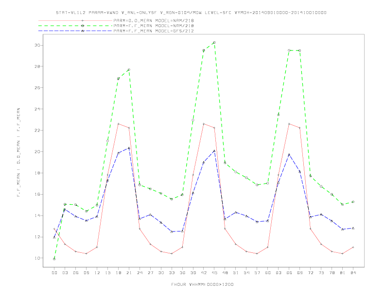Viewport: 385px width, 297px height.
Task: Click x-axis tick label 27
Action: (150, 273)
